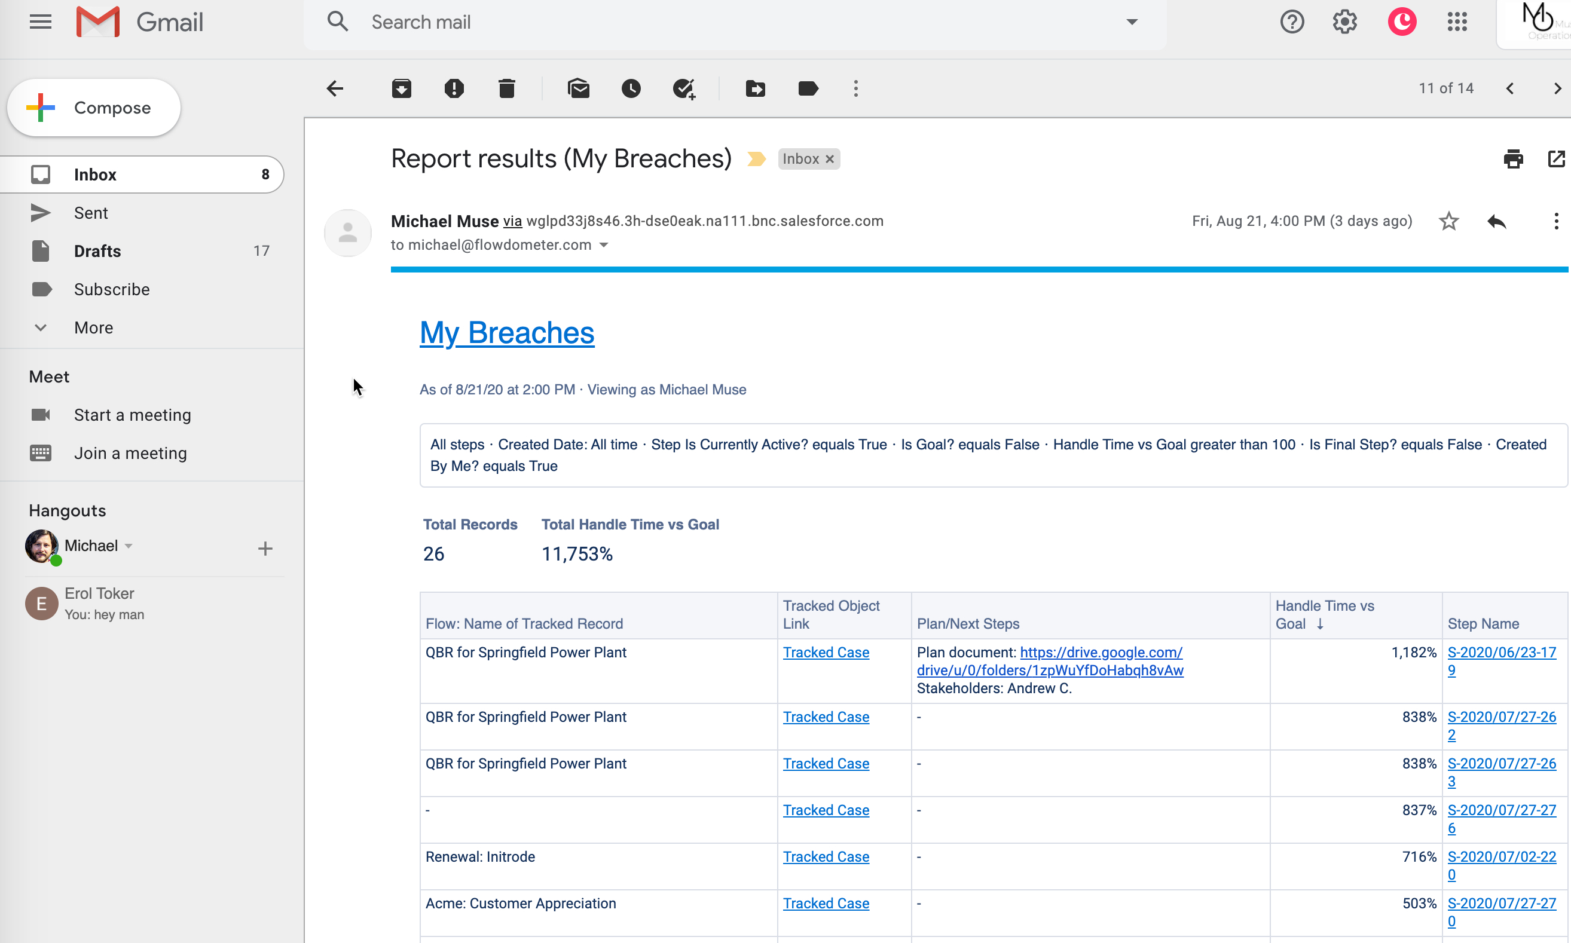Start a new Hangouts conversation plus icon
Image resolution: width=1571 pixels, height=943 pixels.
pyautogui.click(x=265, y=549)
